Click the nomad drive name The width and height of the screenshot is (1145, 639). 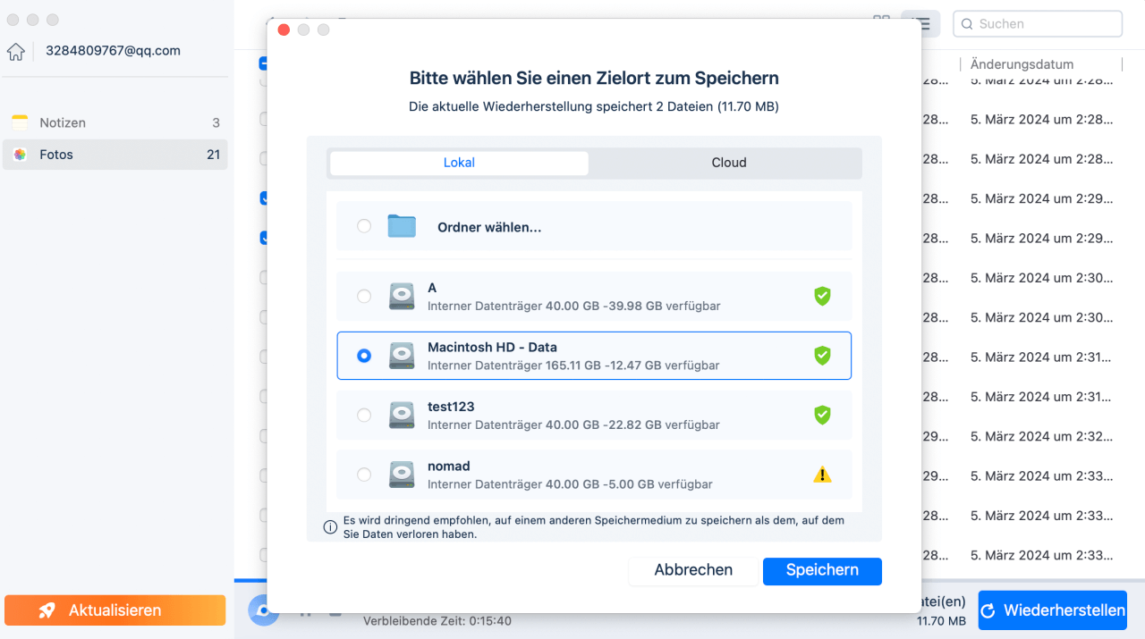pyautogui.click(x=448, y=466)
